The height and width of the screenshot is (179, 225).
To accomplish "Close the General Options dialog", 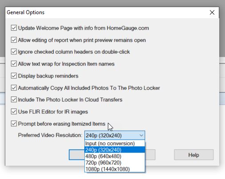I will 212,12.
